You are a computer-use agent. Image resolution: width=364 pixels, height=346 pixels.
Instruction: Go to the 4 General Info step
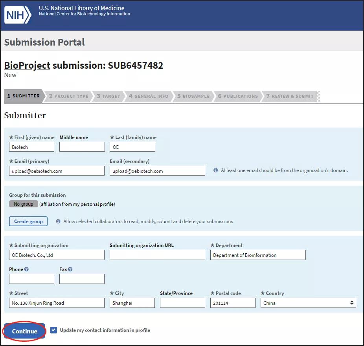click(x=149, y=96)
